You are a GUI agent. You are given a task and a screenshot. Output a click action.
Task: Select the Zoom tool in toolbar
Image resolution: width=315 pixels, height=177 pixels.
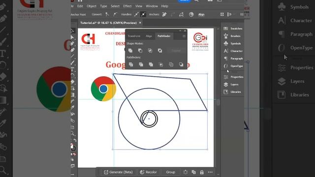pyautogui.click(x=72, y=133)
